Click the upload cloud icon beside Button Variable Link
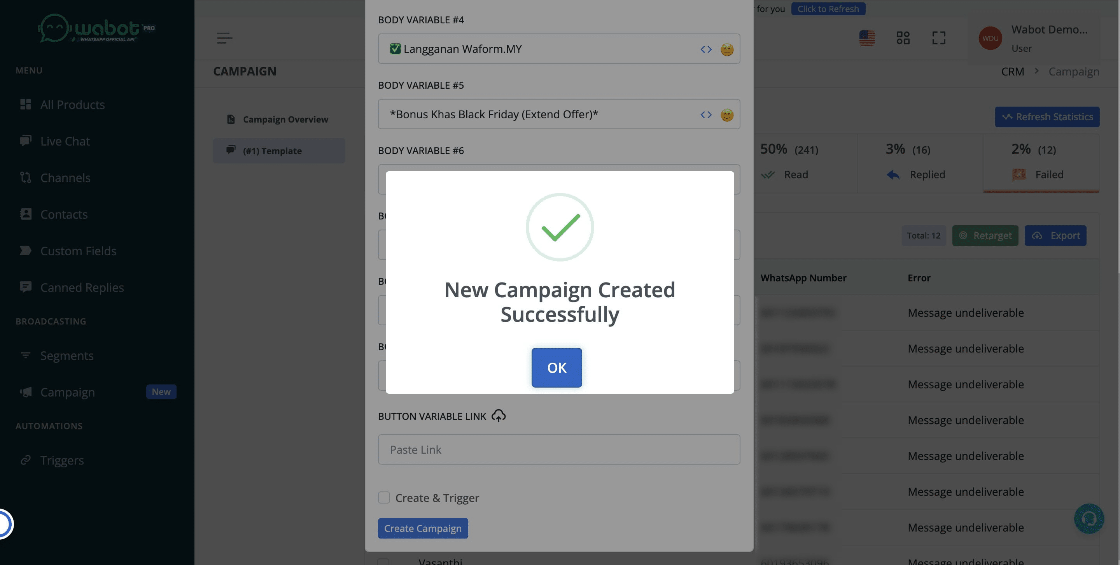 click(498, 416)
